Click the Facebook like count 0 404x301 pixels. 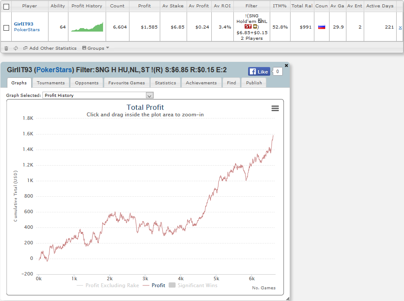click(x=278, y=71)
